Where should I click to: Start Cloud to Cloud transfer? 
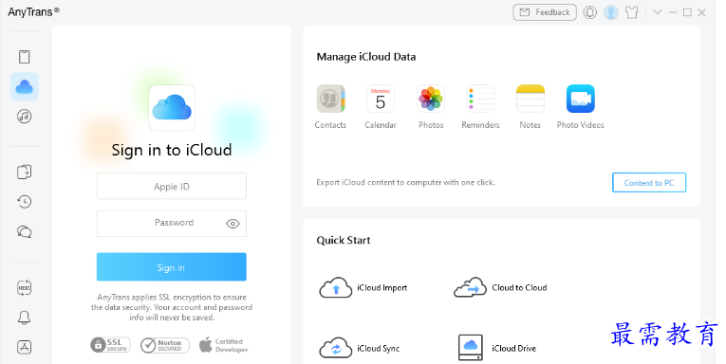pos(500,287)
